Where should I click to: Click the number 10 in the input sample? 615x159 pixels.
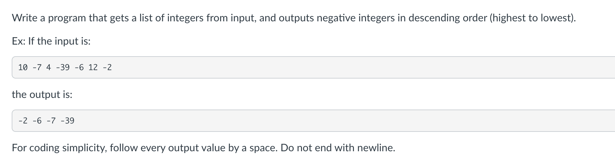click(x=23, y=67)
